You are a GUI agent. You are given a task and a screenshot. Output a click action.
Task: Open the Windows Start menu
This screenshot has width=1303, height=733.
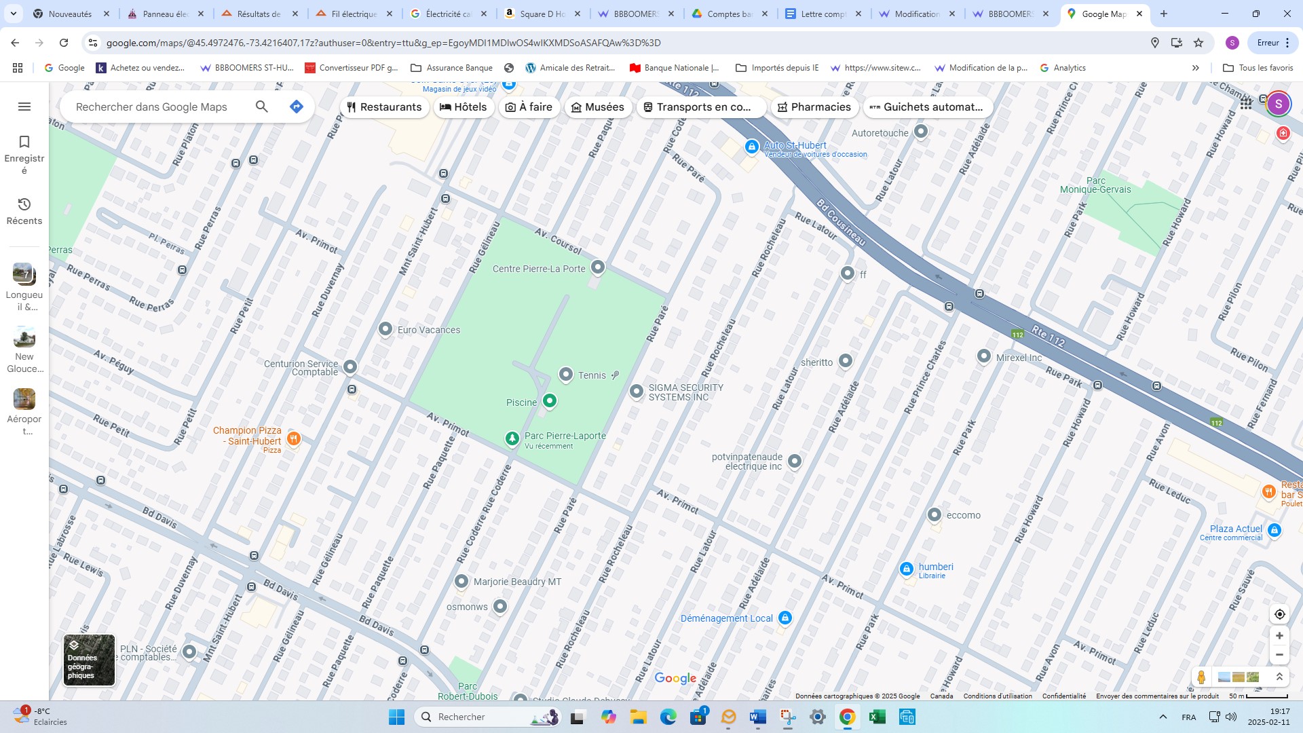pos(396,717)
